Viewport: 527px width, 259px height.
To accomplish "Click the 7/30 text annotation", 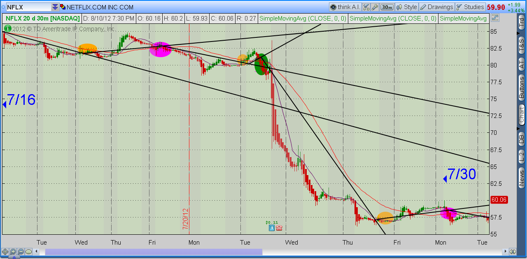I will [x=462, y=174].
